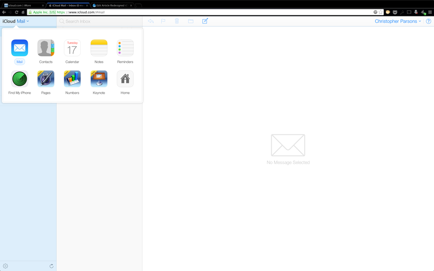Go to iCloud Home
This screenshot has width=434, height=271.
coord(125,79)
